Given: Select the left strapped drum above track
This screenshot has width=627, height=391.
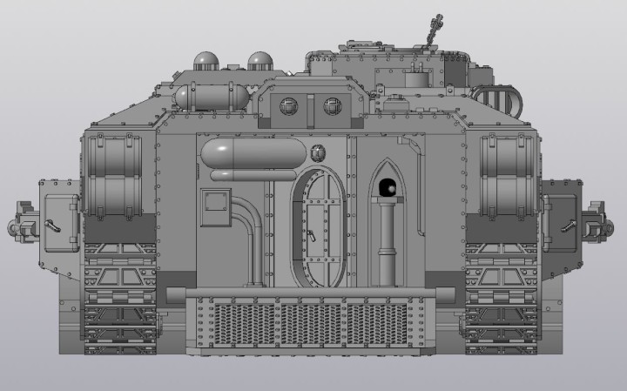Looking at the screenshot, I should point(114,177).
